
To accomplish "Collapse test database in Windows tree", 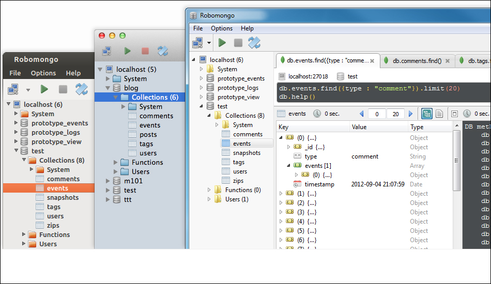I will [x=201, y=106].
